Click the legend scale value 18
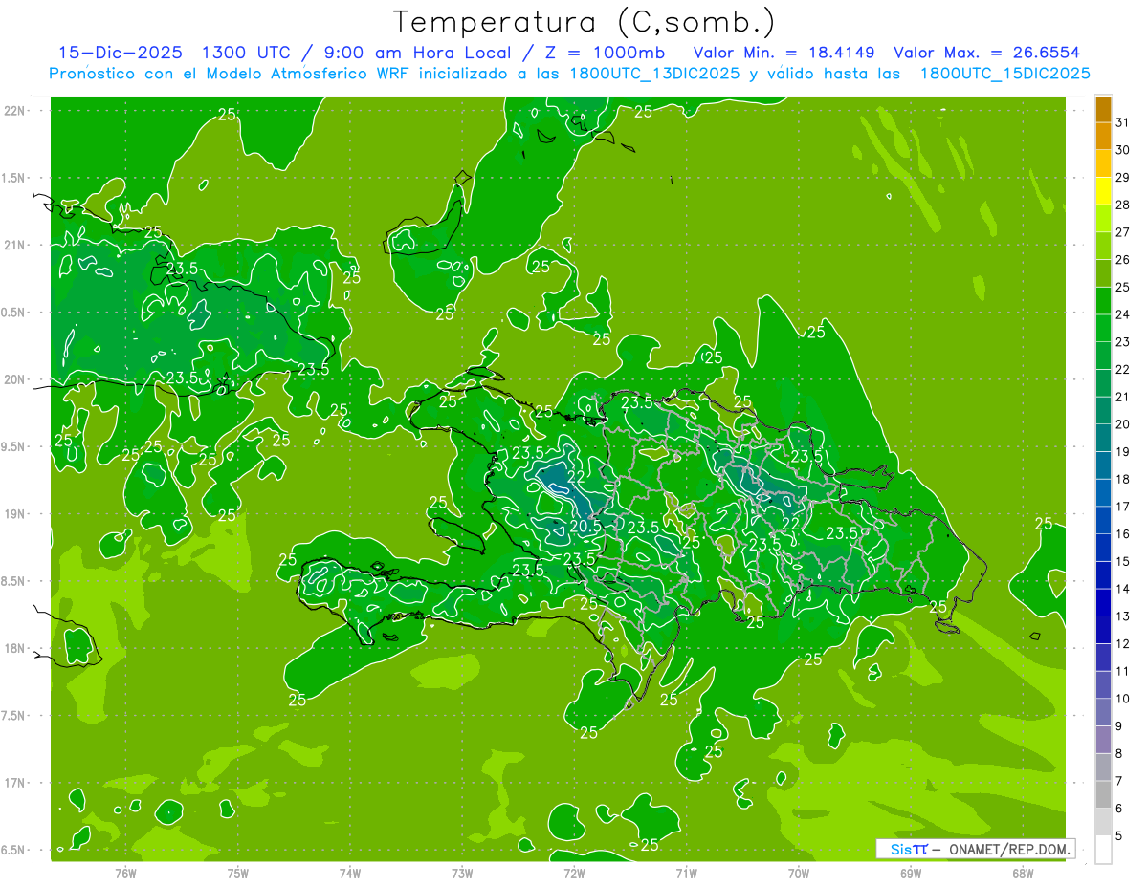 (1122, 479)
